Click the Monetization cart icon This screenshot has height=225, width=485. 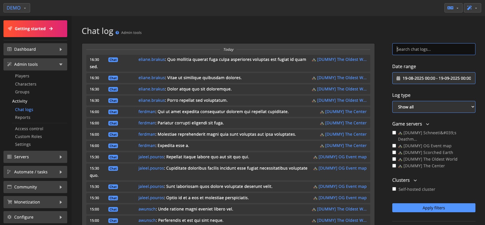click(9, 202)
